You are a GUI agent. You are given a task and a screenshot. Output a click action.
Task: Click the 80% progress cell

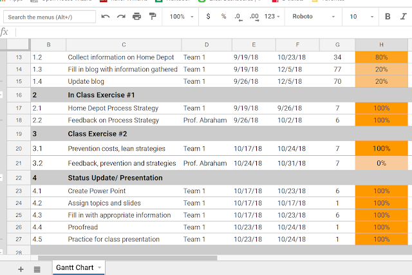[x=381, y=57]
